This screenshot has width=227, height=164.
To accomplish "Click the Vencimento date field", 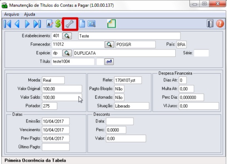I will click(56, 130).
